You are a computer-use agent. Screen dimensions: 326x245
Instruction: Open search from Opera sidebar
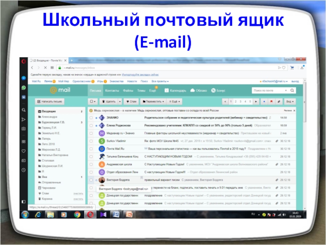(x=24, y=110)
